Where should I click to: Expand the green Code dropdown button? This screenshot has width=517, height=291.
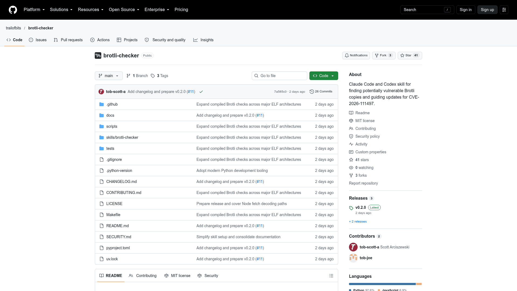[324, 76]
